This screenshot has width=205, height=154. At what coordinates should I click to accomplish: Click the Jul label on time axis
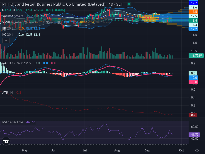pyautogui.click(x=85, y=150)
